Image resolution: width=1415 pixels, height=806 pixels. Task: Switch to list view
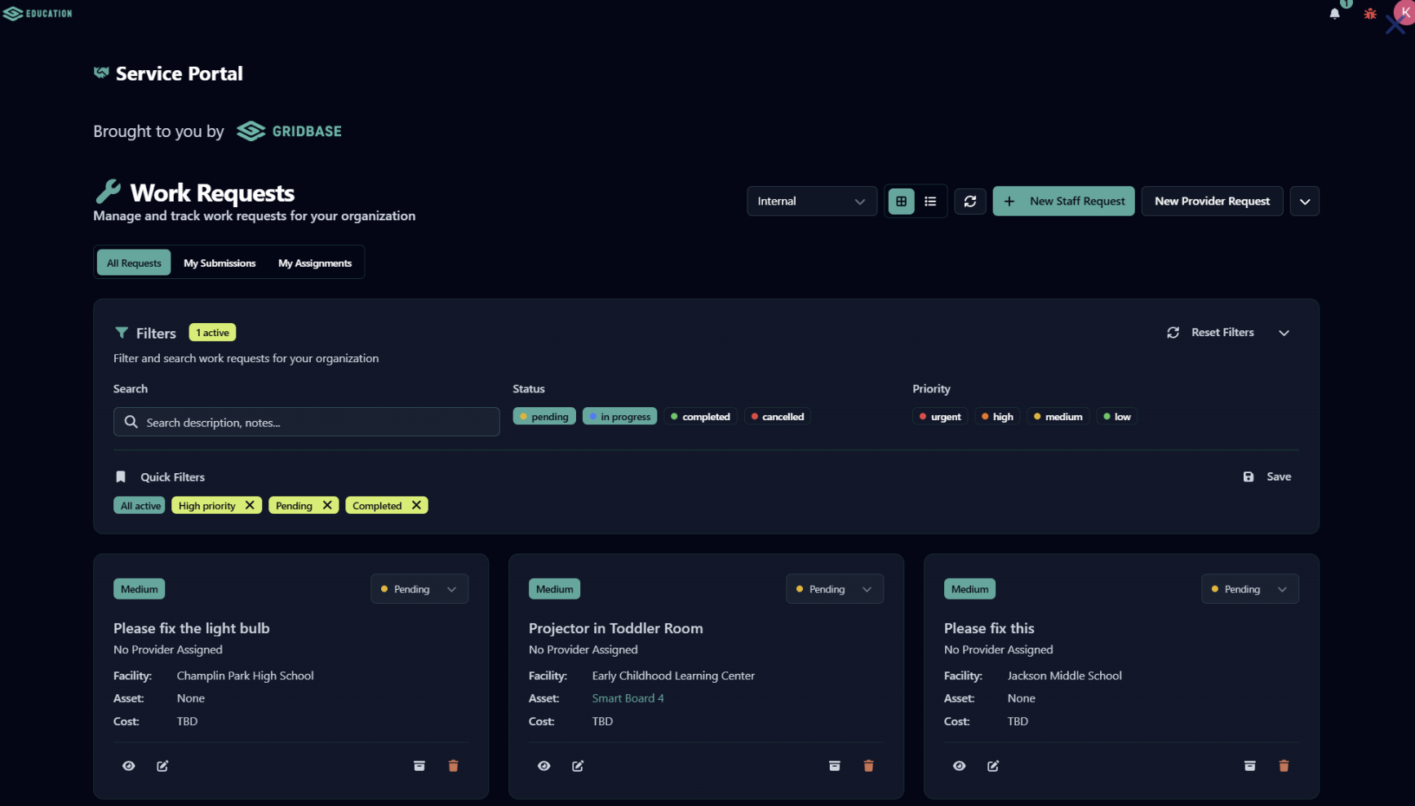(x=930, y=201)
